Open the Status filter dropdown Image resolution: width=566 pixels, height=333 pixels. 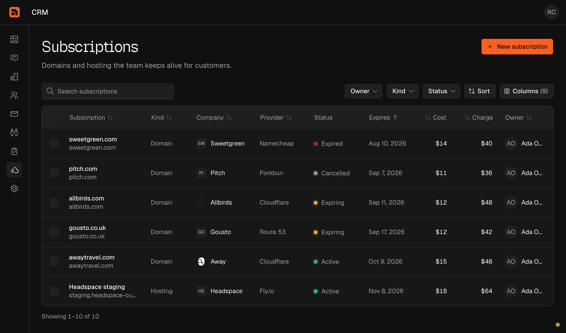pyautogui.click(x=441, y=91)
